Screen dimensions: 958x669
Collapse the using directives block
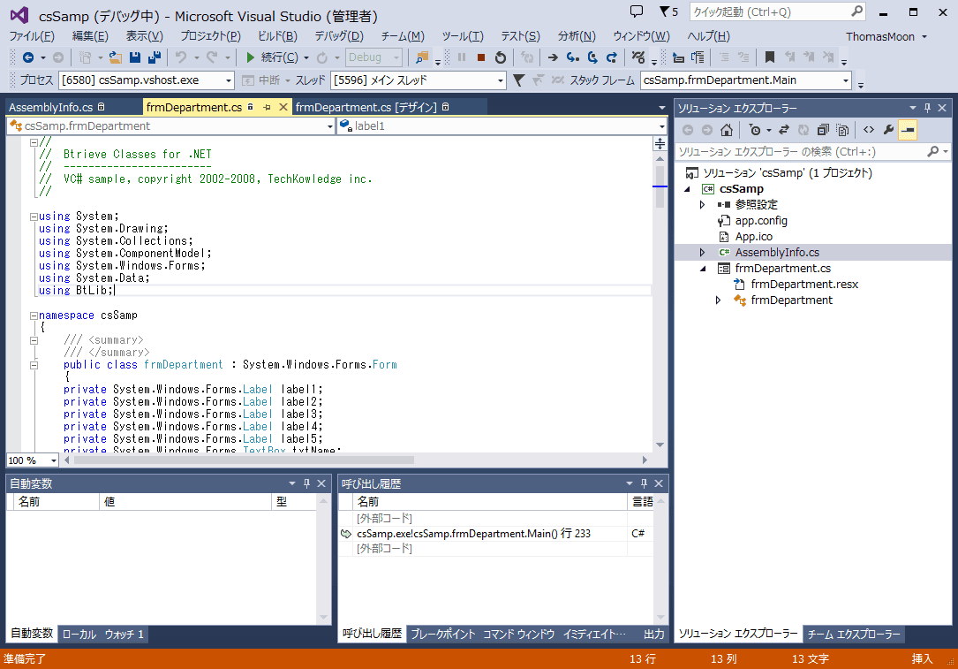pyautogui.click(x=34, y=217)
